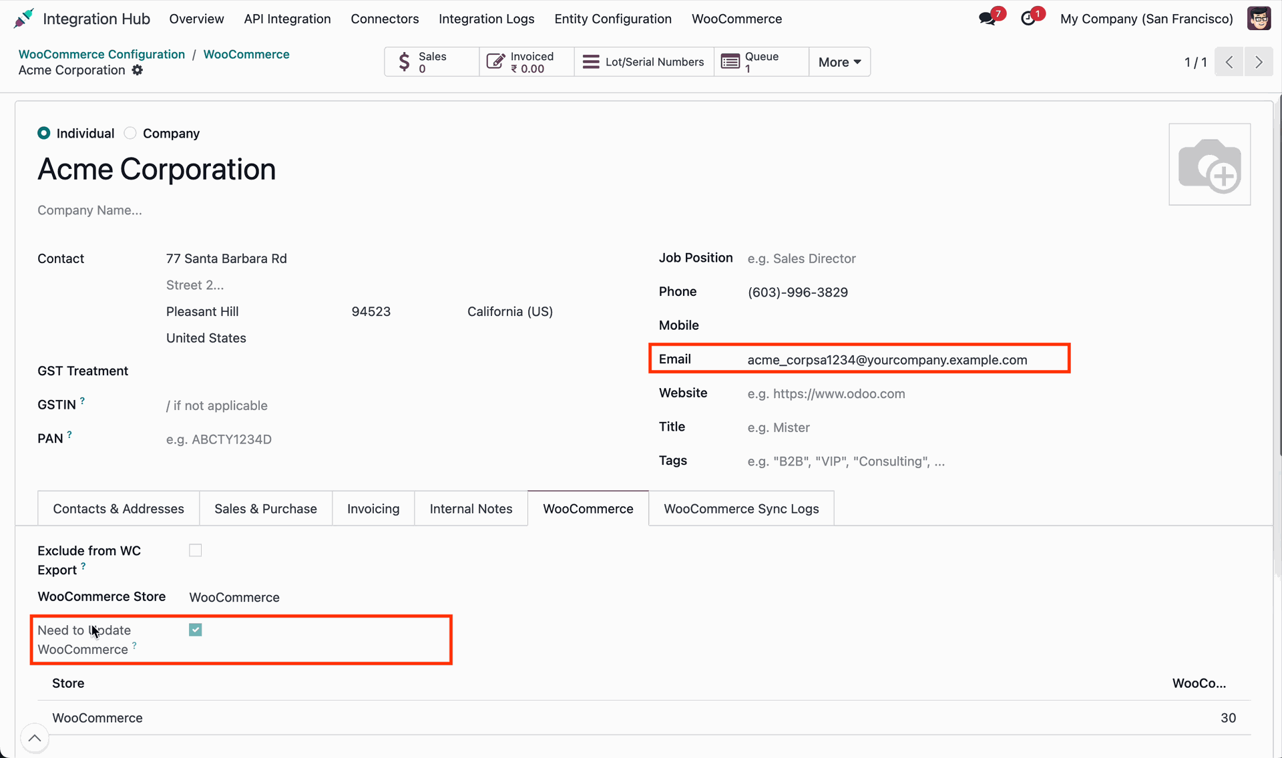Click the scroll-to-top chevron button
Screen dimensions: 1282x758
pyautogui.click(x=35, y=738)
